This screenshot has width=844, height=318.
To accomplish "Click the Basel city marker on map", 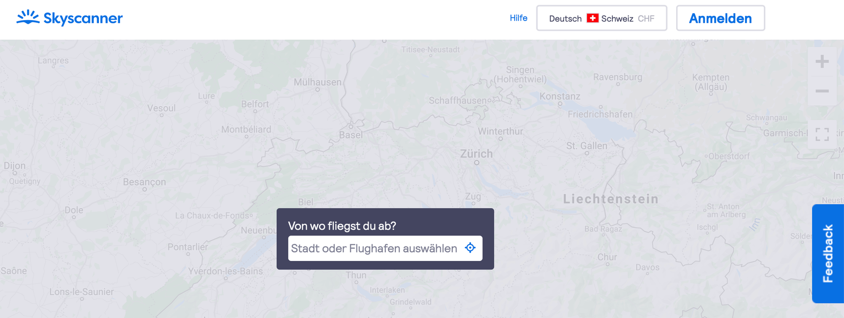I will point(350,127).
